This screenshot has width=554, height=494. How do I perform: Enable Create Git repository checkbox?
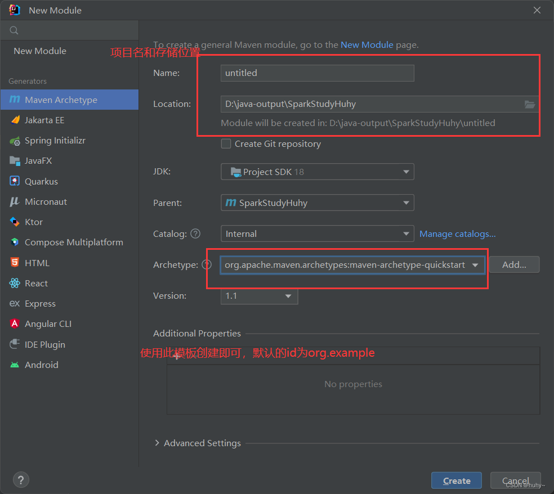coord(226,143)
